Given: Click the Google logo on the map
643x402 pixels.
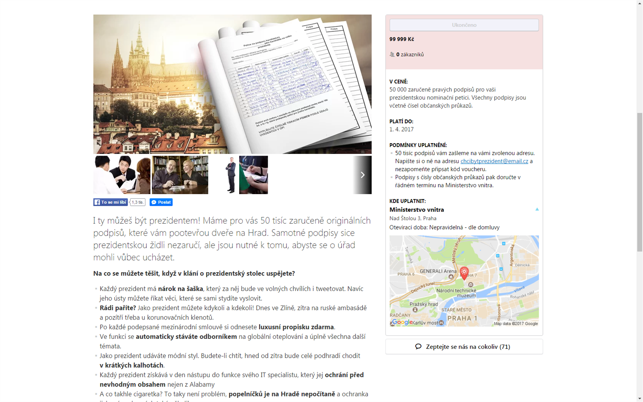Looking at the screenshot, I should pos(402,322).
